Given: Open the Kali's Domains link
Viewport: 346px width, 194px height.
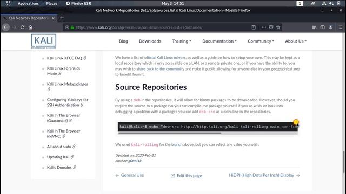Looking at the screenshot, I should point(59,168).
